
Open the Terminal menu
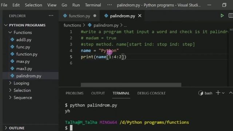click(93, 5)
